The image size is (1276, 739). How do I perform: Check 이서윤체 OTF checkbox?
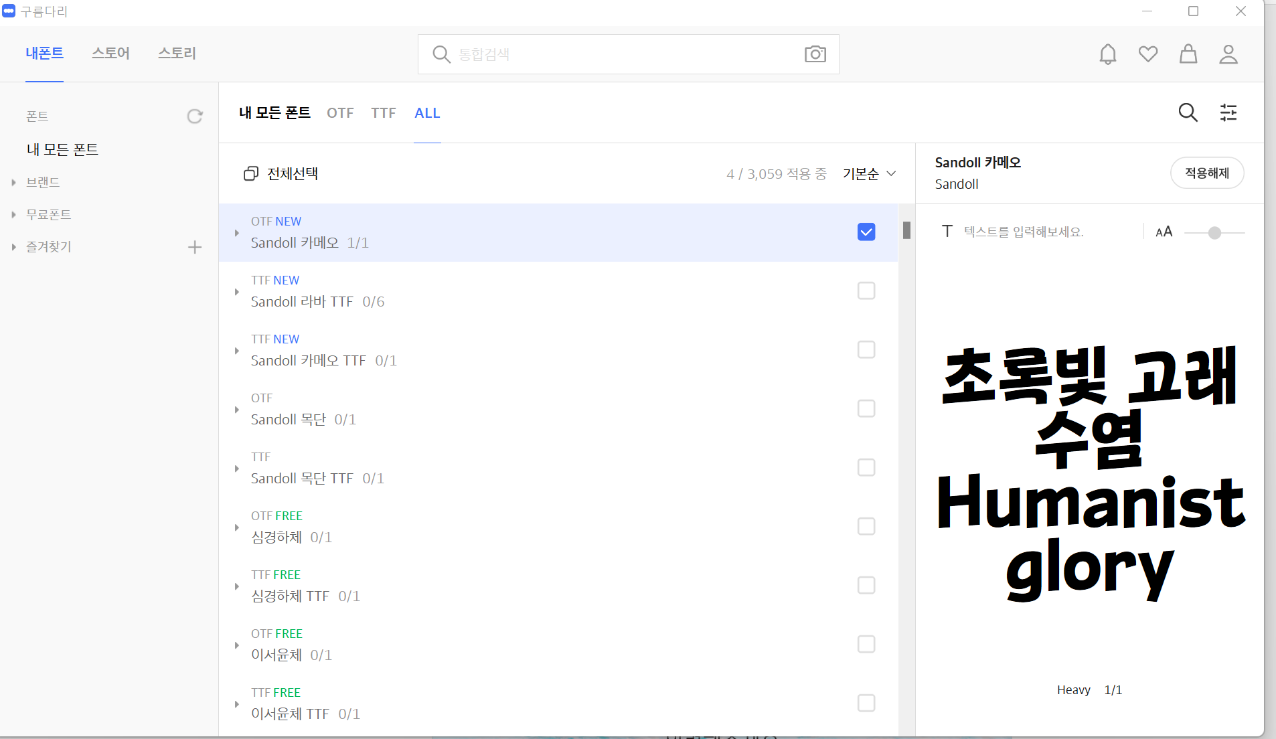tap(866, 645)
